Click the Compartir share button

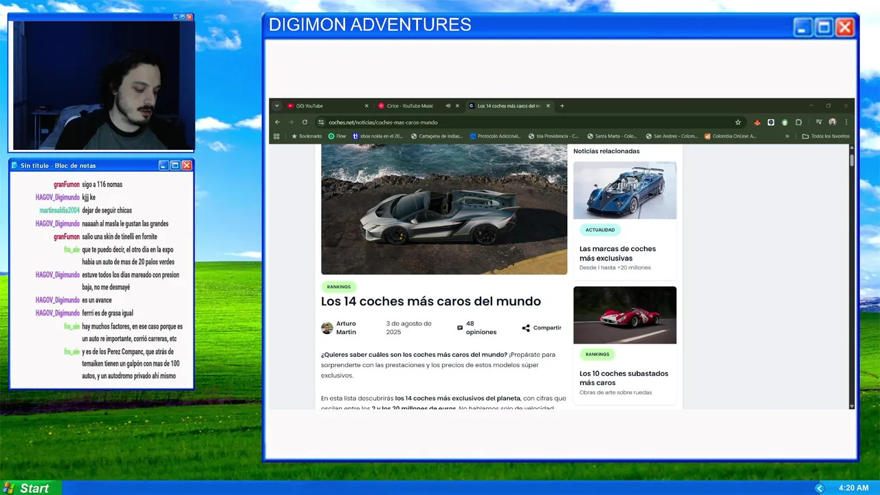pyautogui.click(x=542, y=328)
